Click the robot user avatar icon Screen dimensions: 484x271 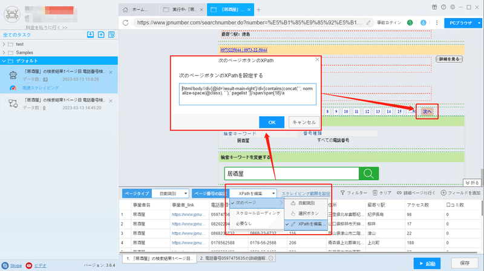pyautogui.click(x=12, y=14)
